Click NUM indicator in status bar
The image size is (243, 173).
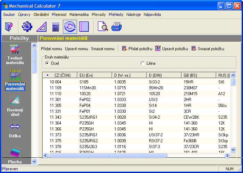click(229, 169)
